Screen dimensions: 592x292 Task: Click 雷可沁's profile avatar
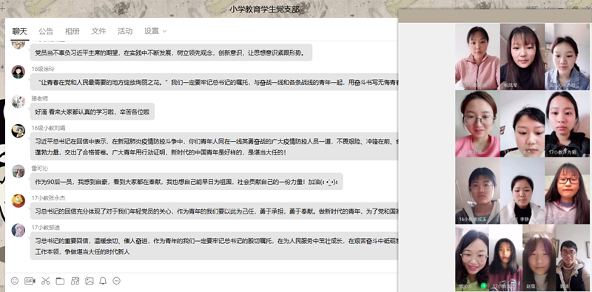pos(18,172)
